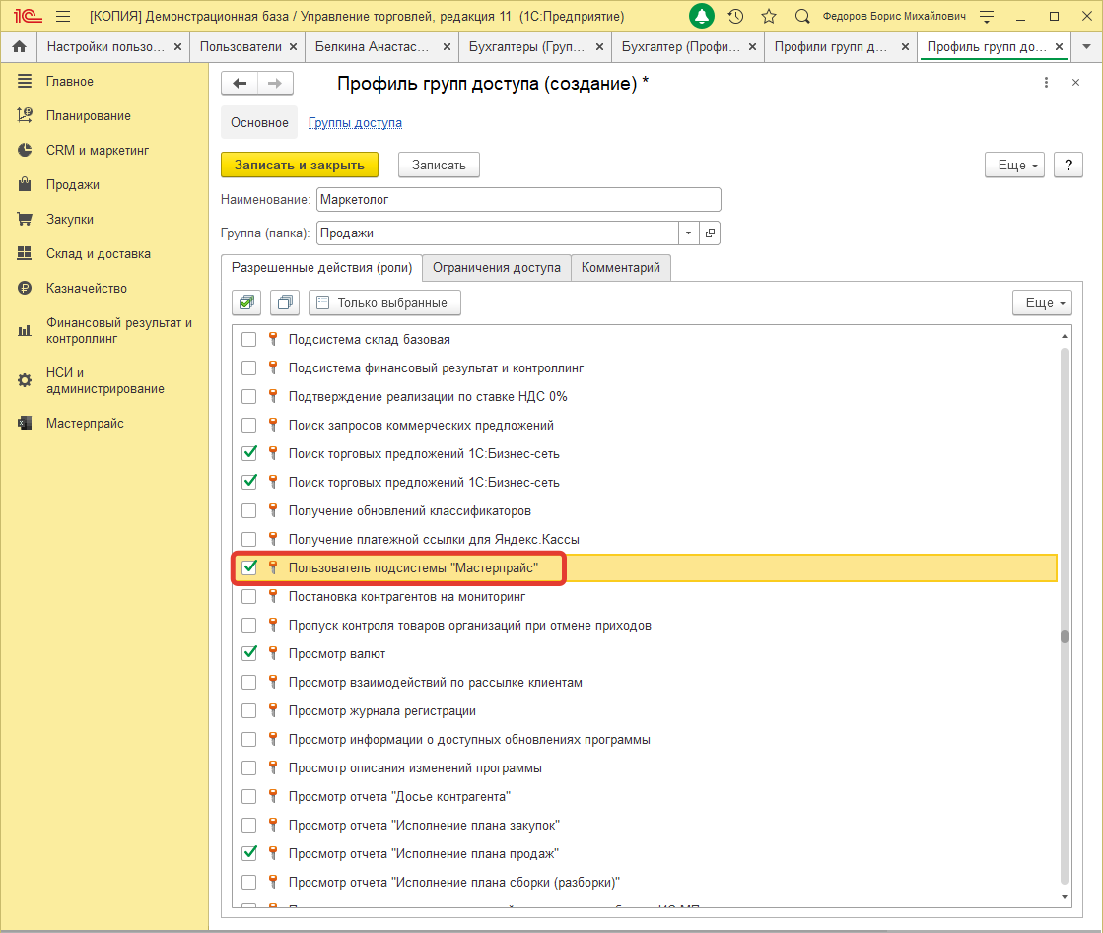Enable Просмотр журнала регистрации checkbox

(249, 710)
